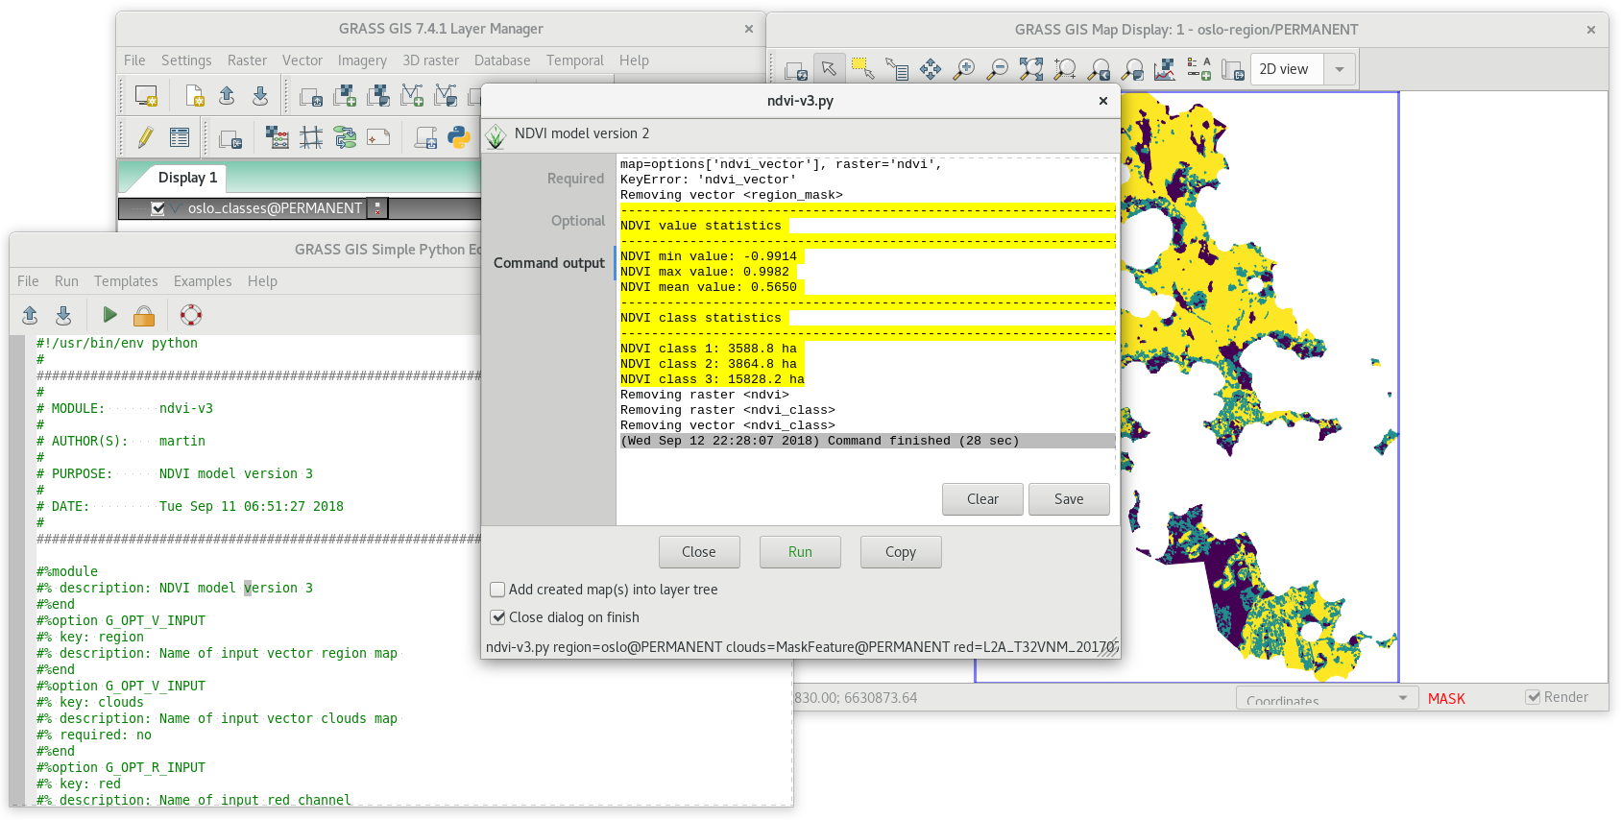The width and height of the screenshot is (1621, 820).
Task: Add map elements overlay icon
Action: tap(1198, 68)
